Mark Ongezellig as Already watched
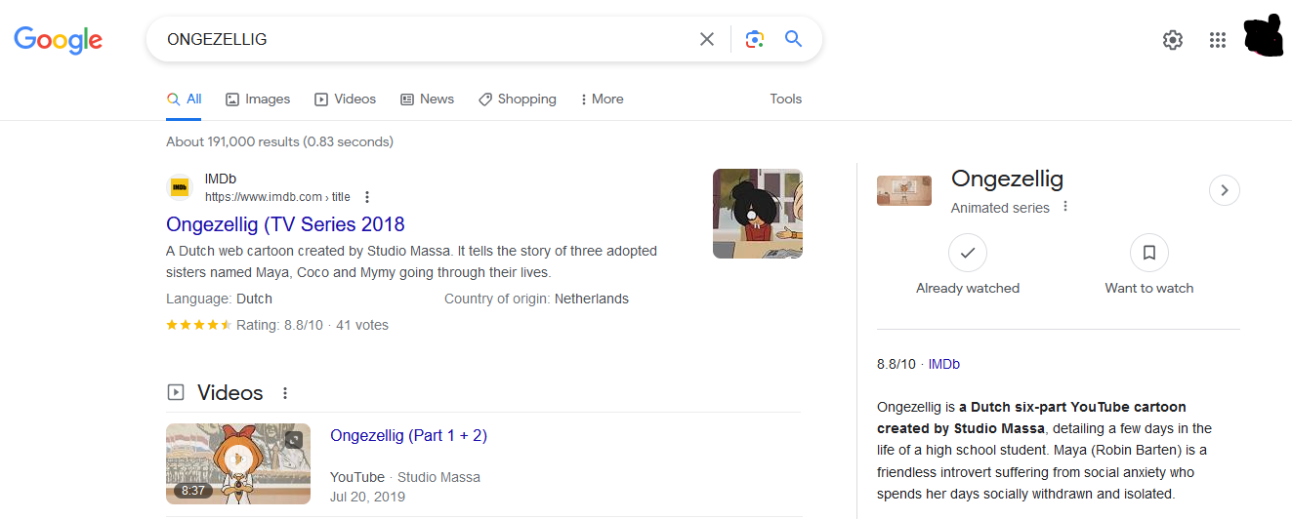Screen dimensions: 1292x519 968,254
